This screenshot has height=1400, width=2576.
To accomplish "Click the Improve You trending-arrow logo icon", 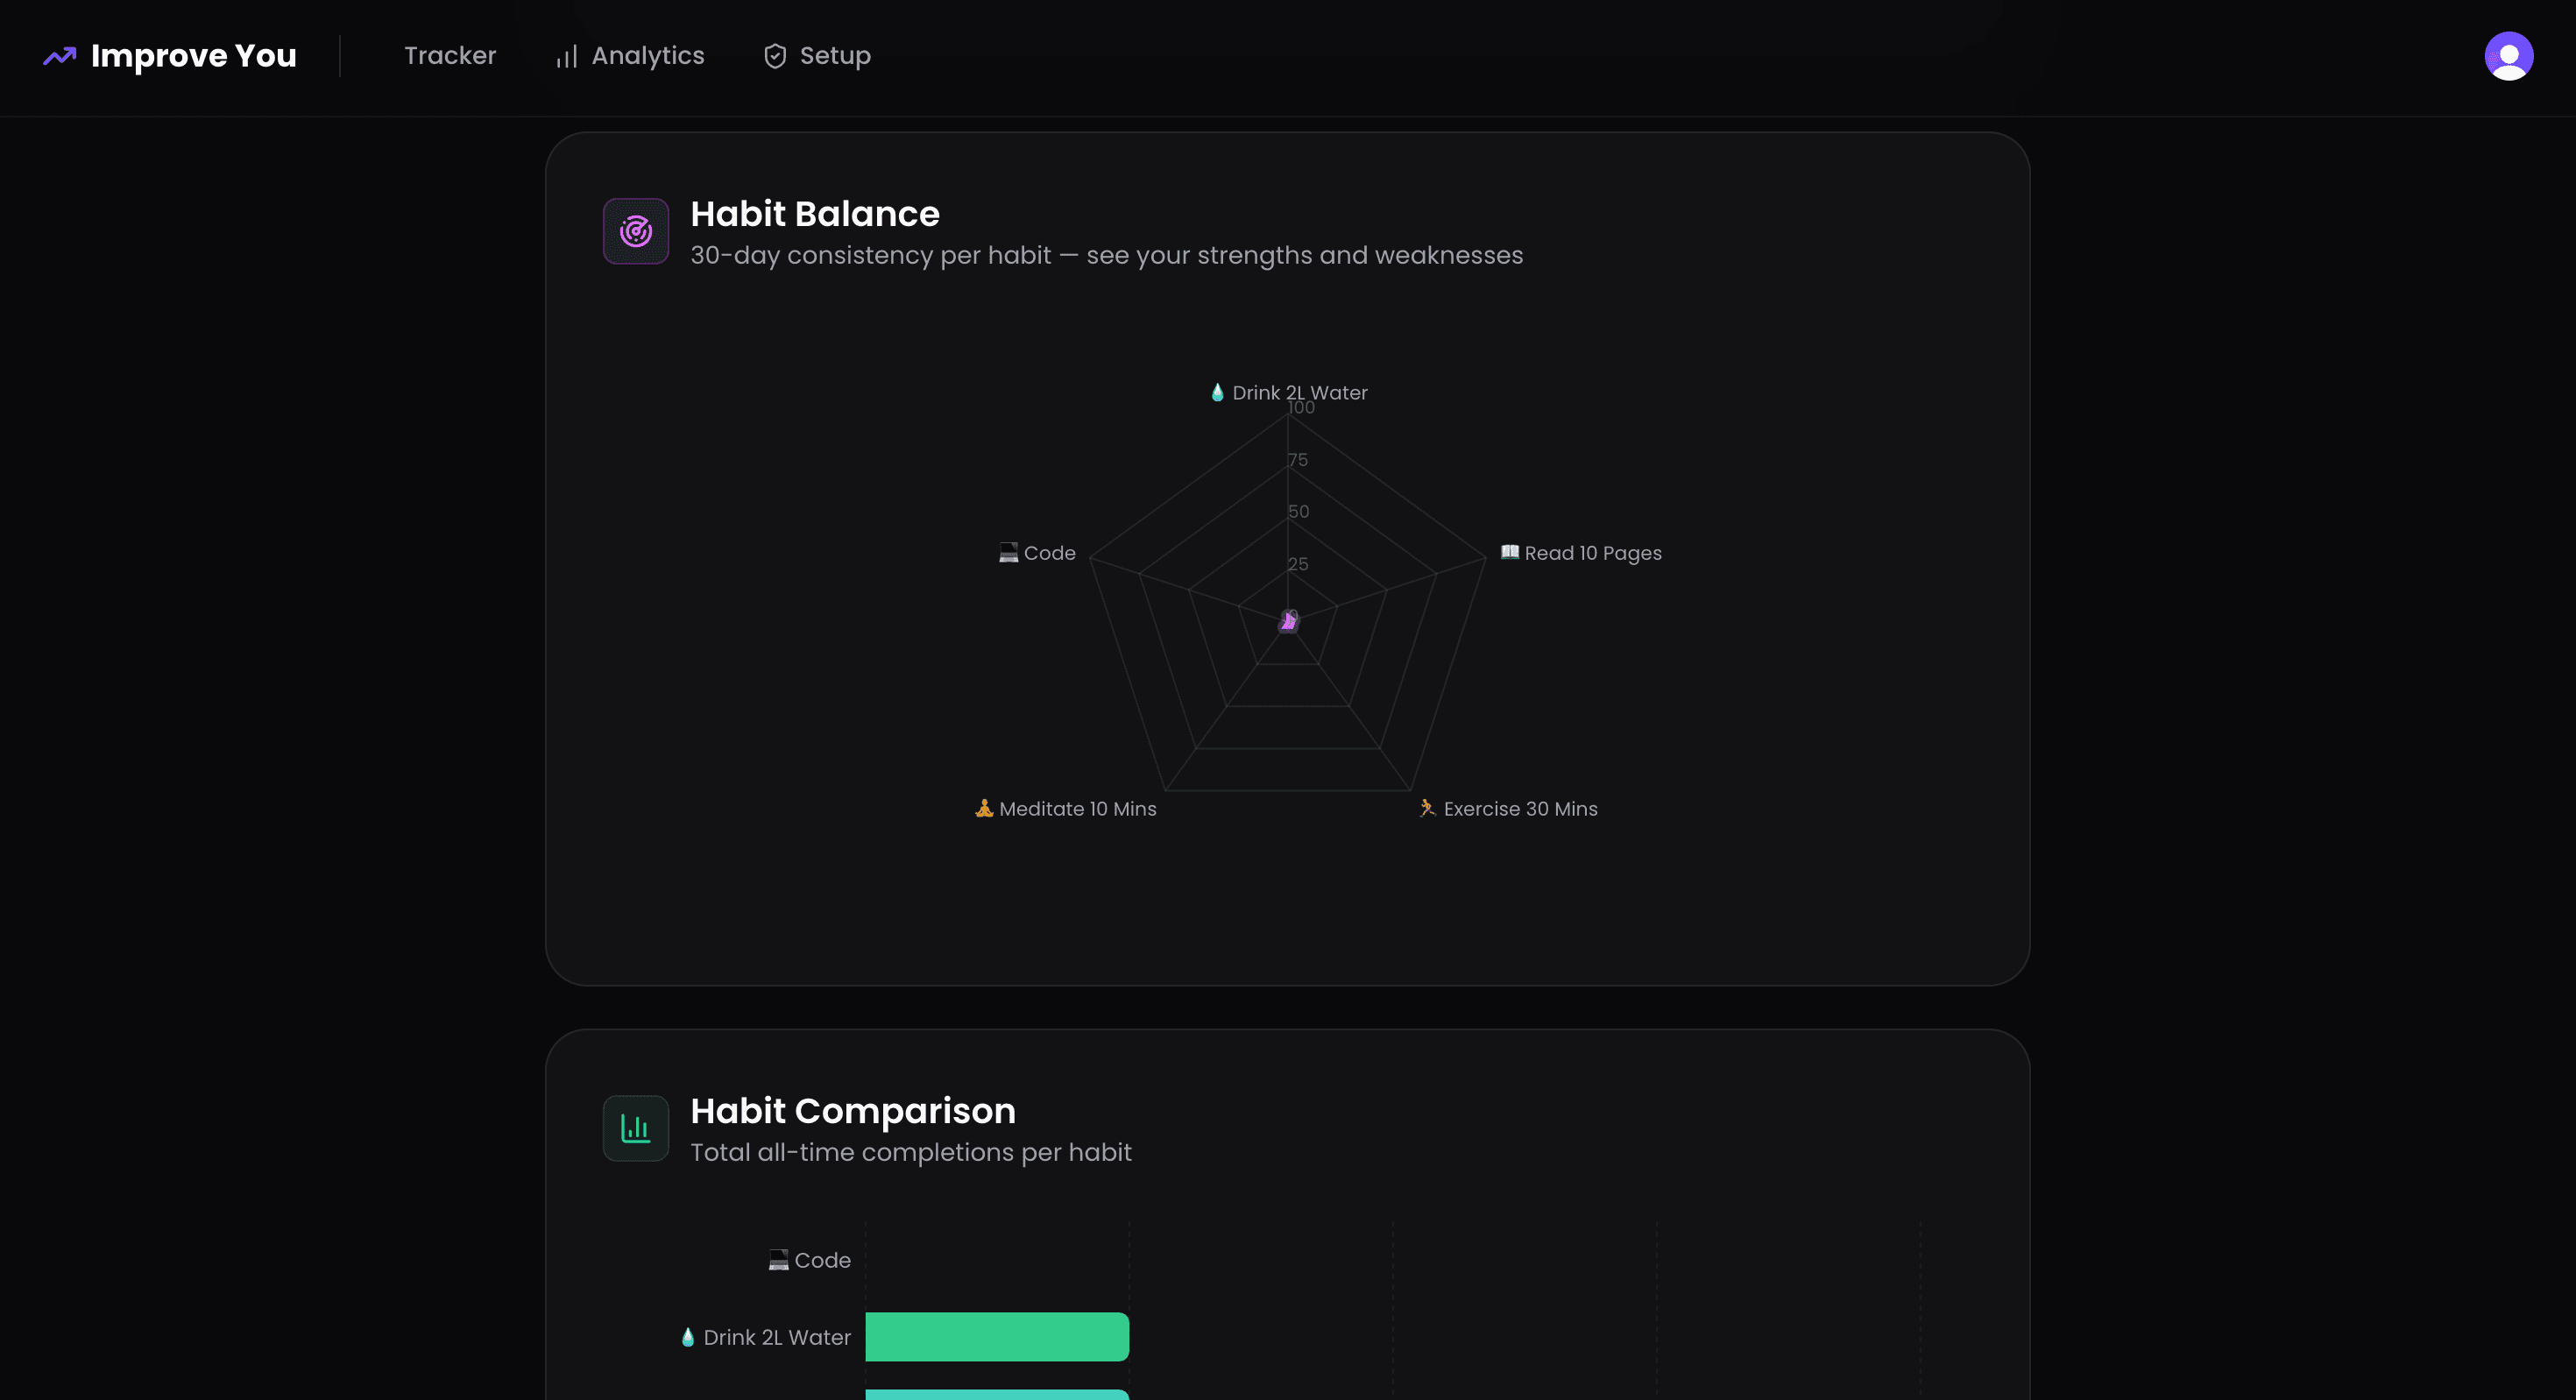I will [x=59, y=56].
